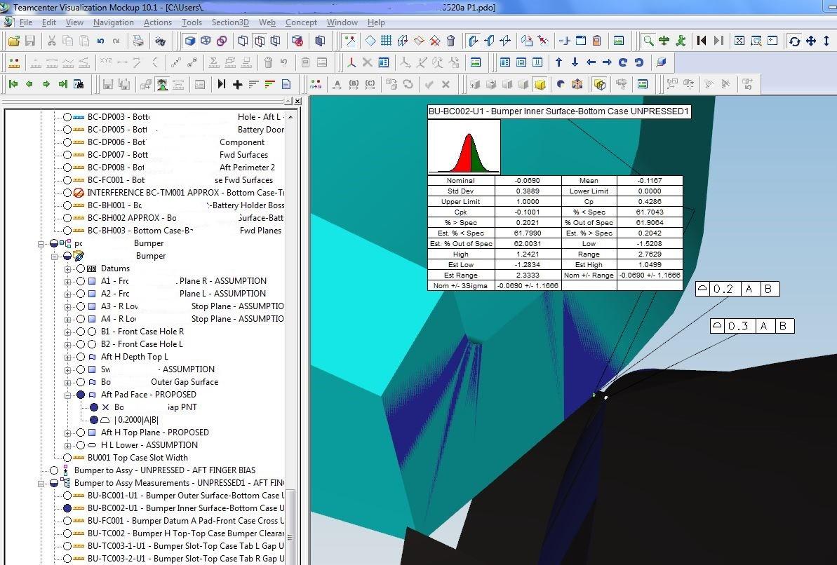Toggle visibility circle for Datums
Viewport: 837px width, 565px height.
pyautogui.click(x=81, y=268)
